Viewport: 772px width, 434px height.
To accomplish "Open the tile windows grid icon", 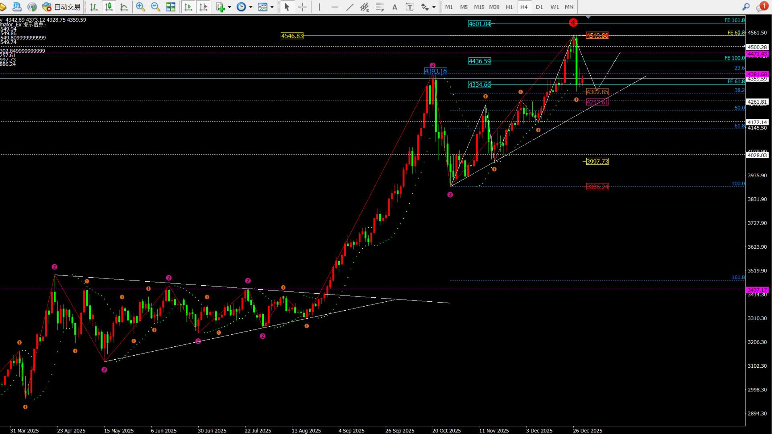I will (x=170, y=7).
